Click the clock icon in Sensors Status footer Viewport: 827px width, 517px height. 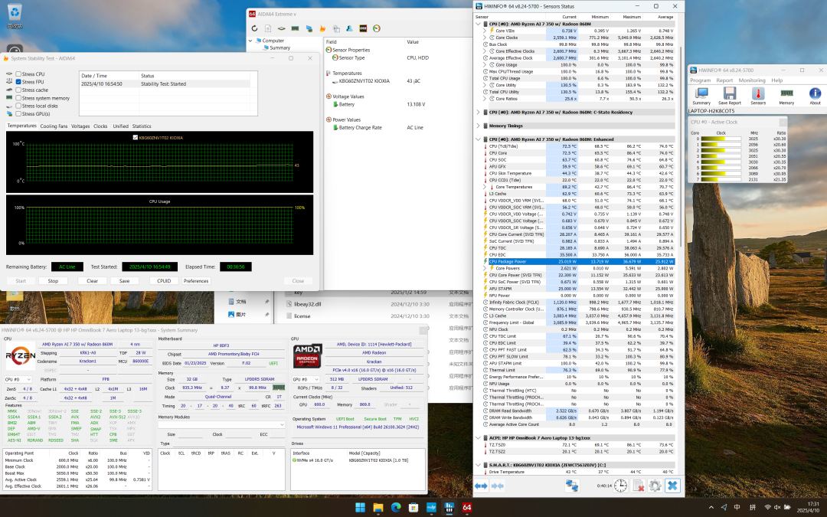coord(621,486)
